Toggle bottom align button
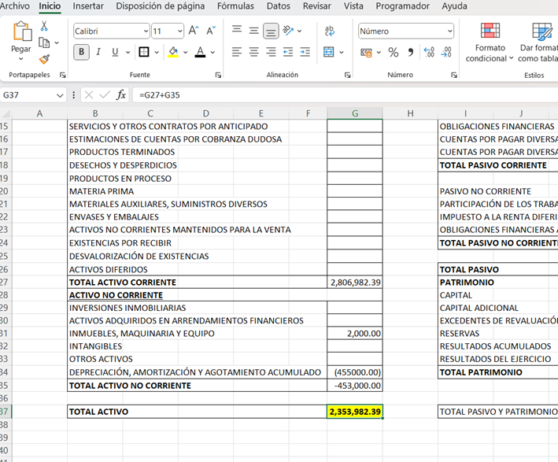 [x=271, y=31]
